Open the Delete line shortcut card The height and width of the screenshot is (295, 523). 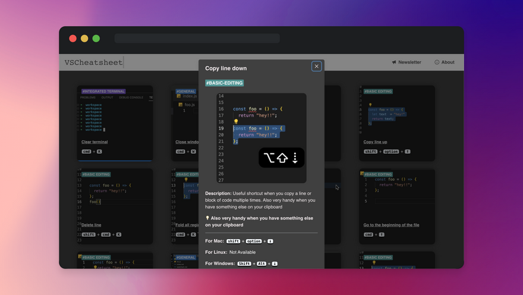tap(91, 225)
